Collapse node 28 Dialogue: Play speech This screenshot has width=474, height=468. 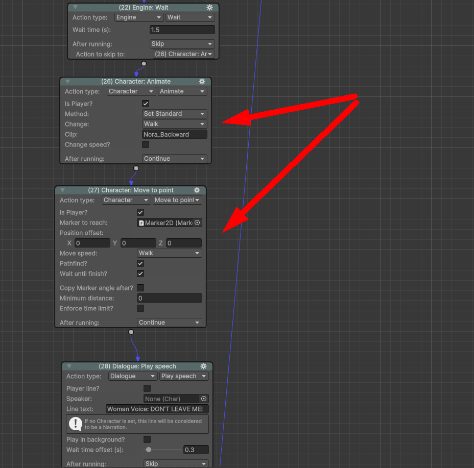(69, 366)
